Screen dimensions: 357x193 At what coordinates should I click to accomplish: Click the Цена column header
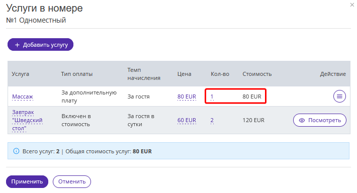(x=184, y=74)
